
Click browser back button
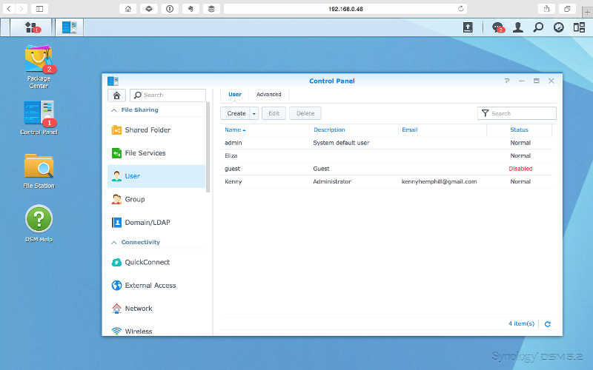pos(9,9)
